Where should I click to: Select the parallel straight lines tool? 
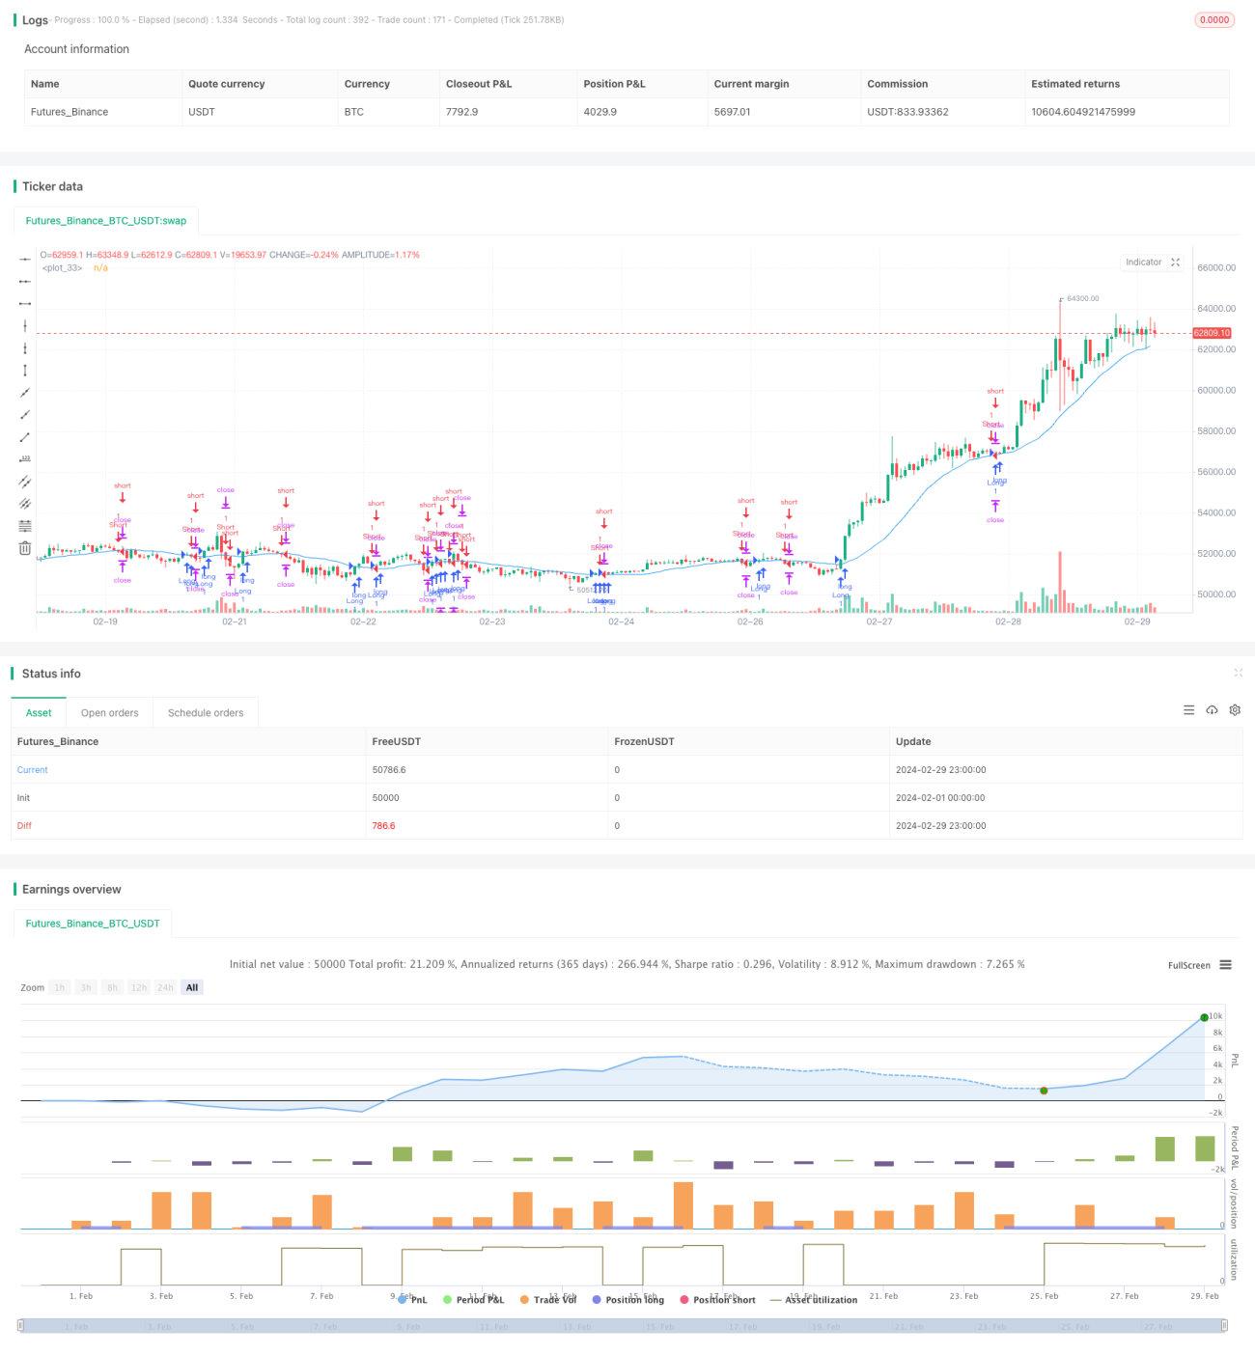coord(25,504)
